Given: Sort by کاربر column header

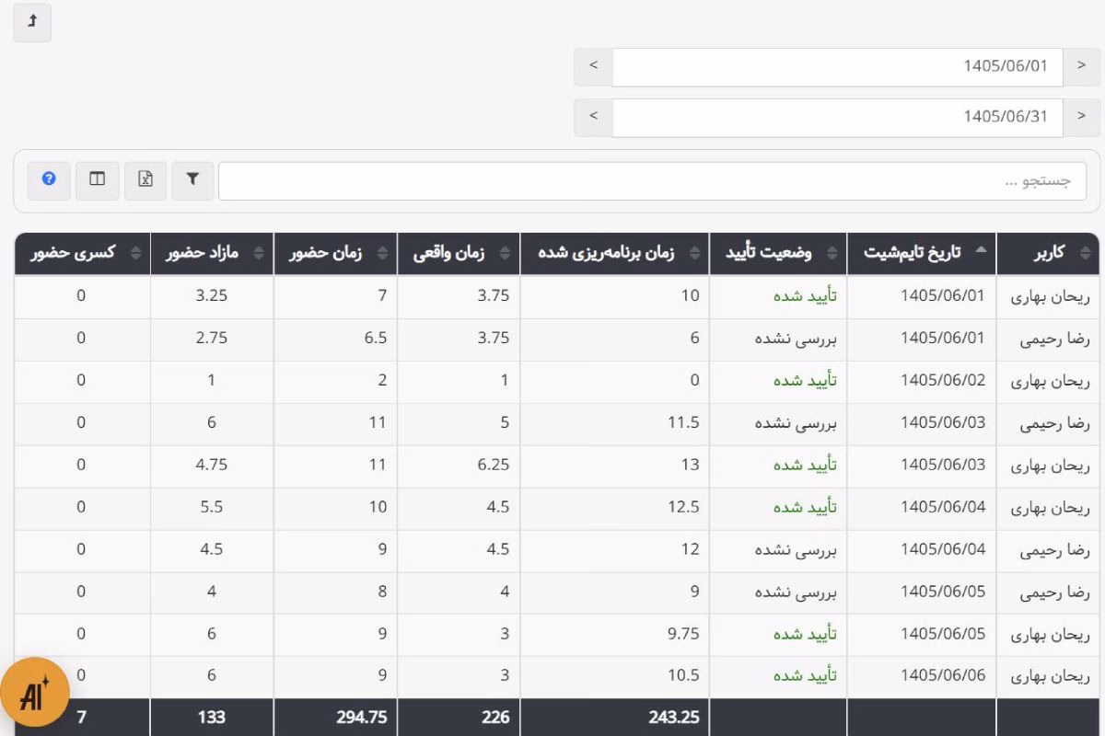Looking at the screenshot, I should [x=1048, y=253].
